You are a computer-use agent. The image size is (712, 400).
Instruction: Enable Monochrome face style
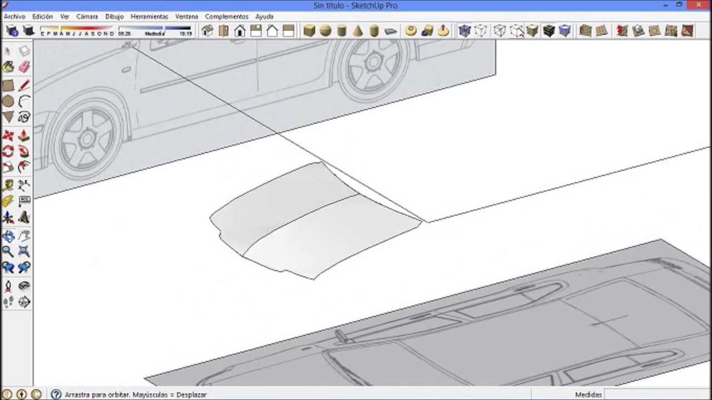click(x=565, y=31)
